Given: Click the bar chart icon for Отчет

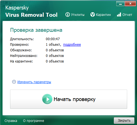Looking at the screenshot, I should point(119,15).
